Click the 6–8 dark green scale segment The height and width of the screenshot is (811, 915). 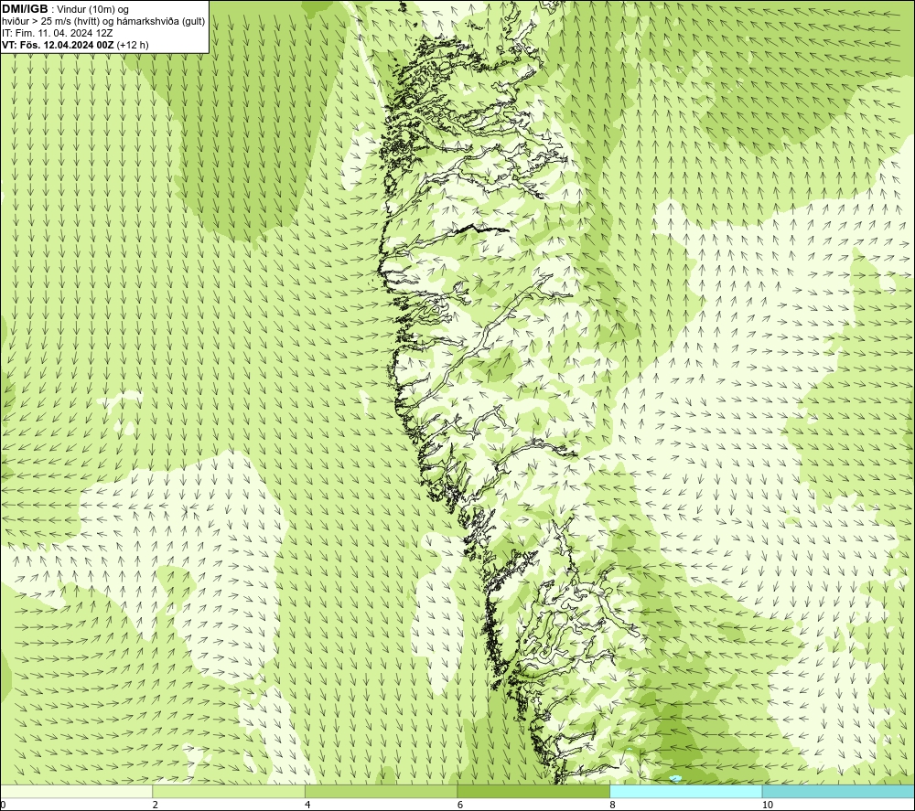533,791
